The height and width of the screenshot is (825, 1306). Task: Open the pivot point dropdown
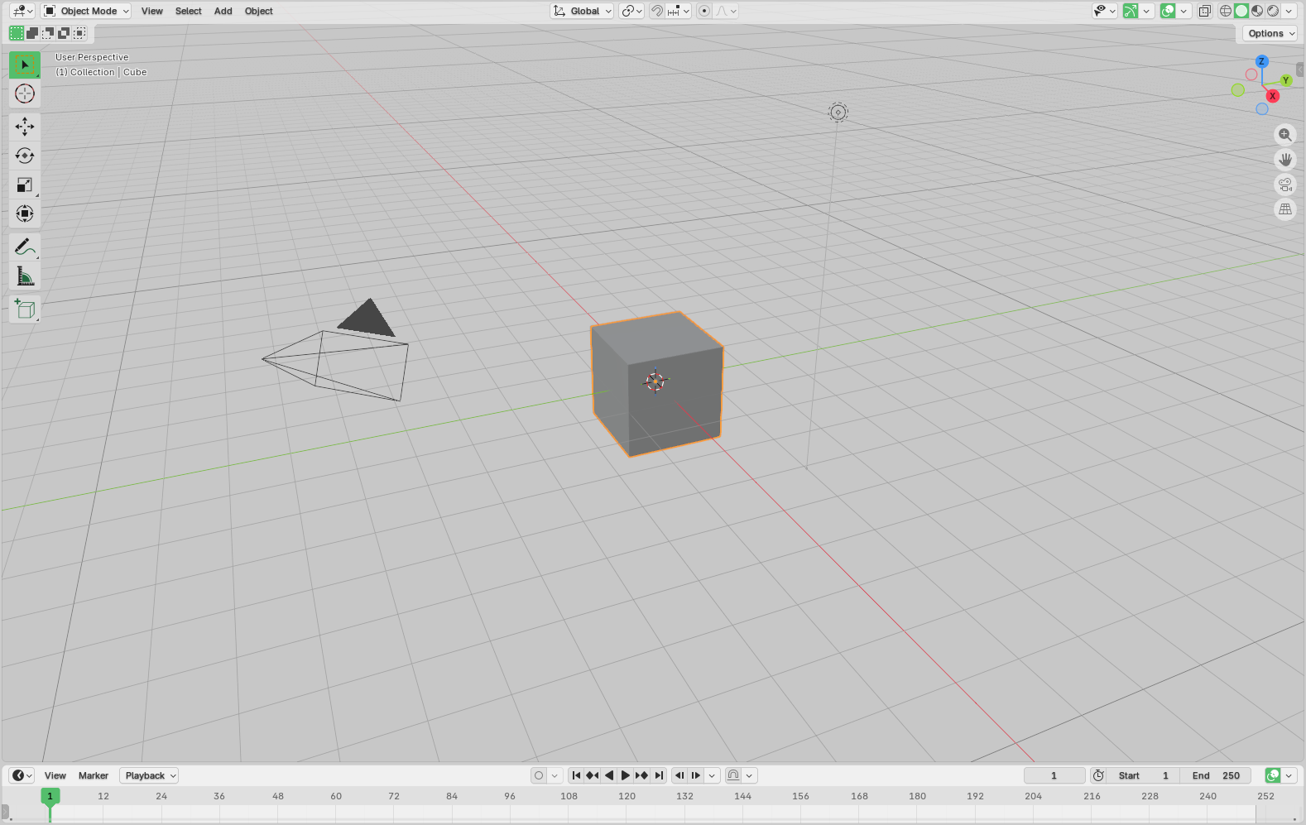coord(631,11)
